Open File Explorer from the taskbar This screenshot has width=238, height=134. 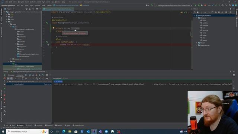70,131
